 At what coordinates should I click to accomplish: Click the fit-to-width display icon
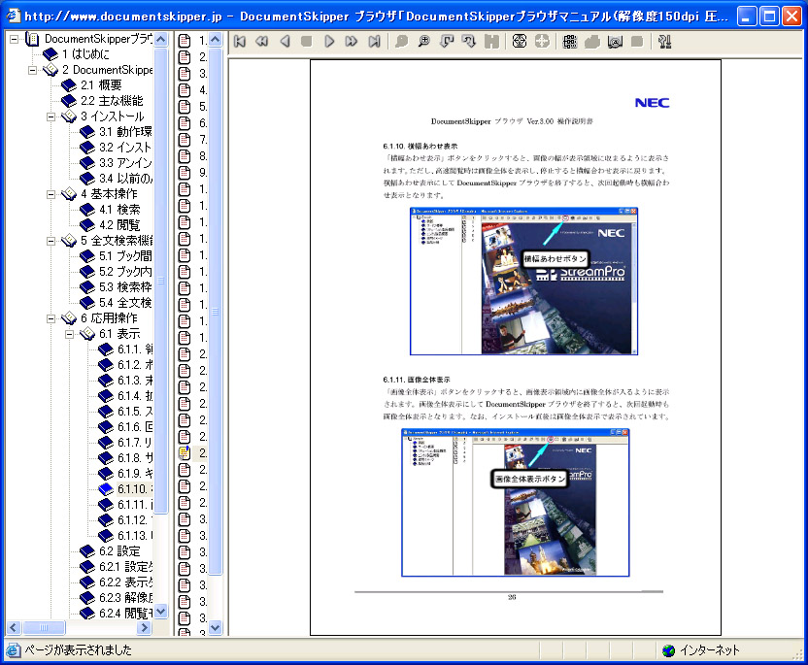pos(520,41)
